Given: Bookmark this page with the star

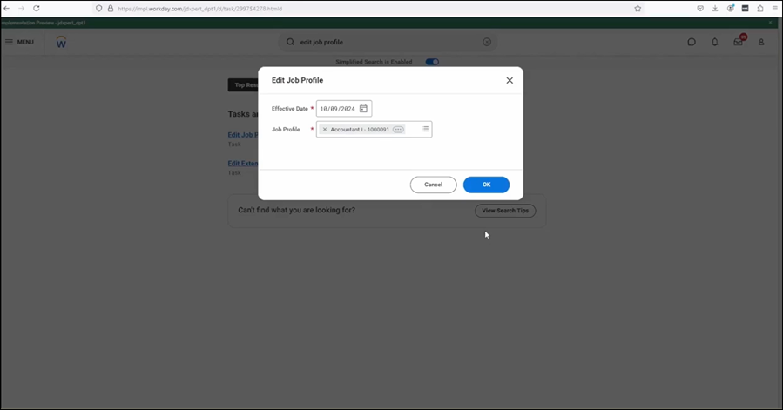Looking at the screenshot, I should 638,8.
